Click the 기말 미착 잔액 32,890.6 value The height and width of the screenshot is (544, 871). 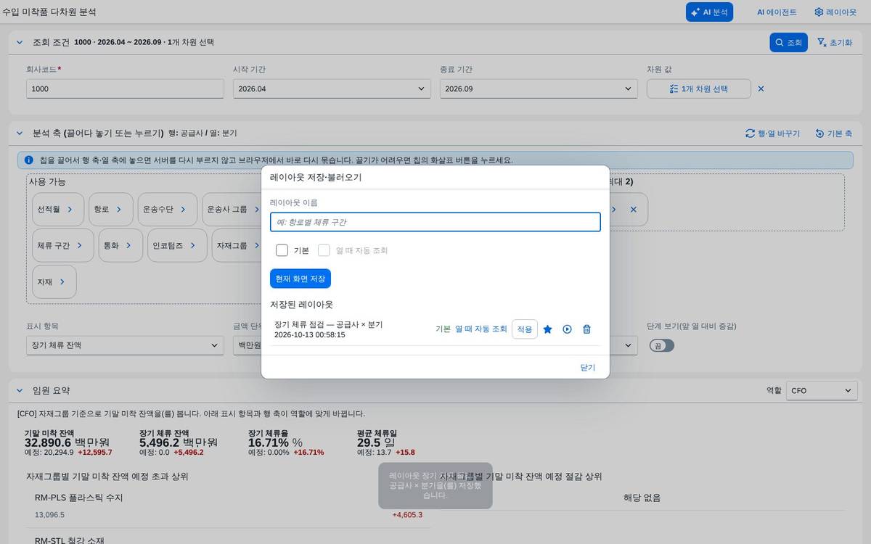click(x=67, y=442)
